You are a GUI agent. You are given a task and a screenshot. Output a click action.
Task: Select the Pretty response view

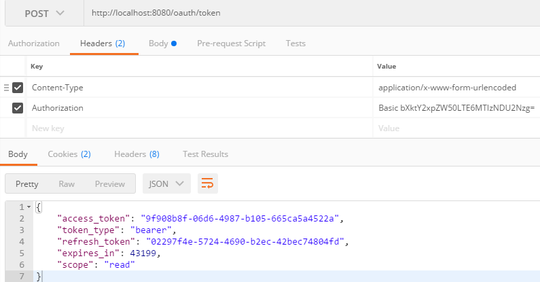tap(27, 183)
